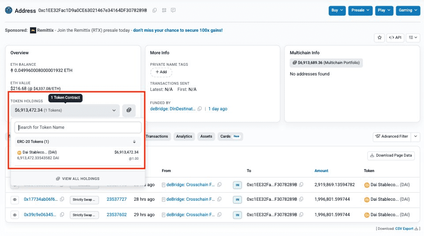Open the CSV Export link

[x=404, y=229]
